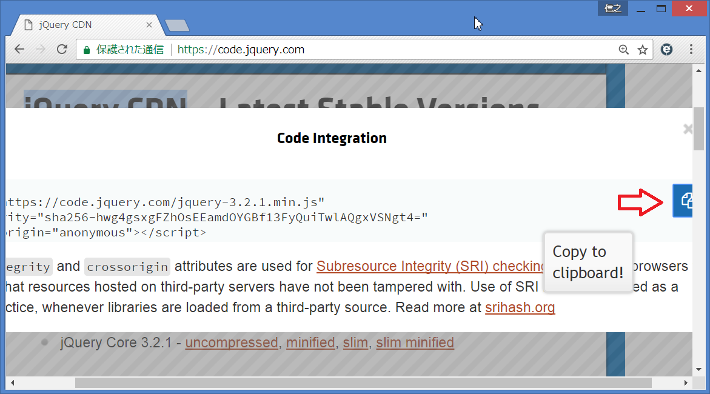
Task: Click the crossorigin code label
Action: 127,267
